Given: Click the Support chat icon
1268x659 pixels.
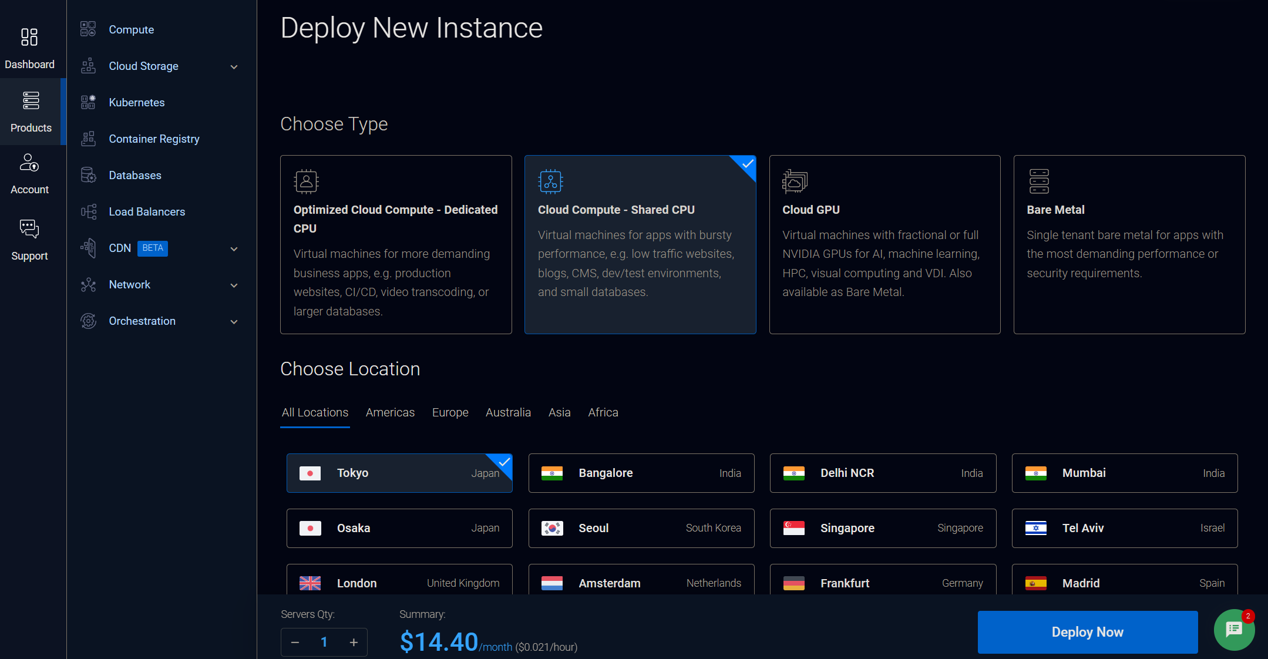Looking at the screenshot, I should click(x=30, y=228).
